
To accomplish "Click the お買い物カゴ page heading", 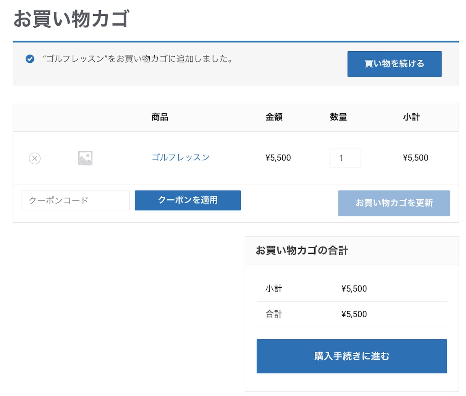I will coord(71,19).
